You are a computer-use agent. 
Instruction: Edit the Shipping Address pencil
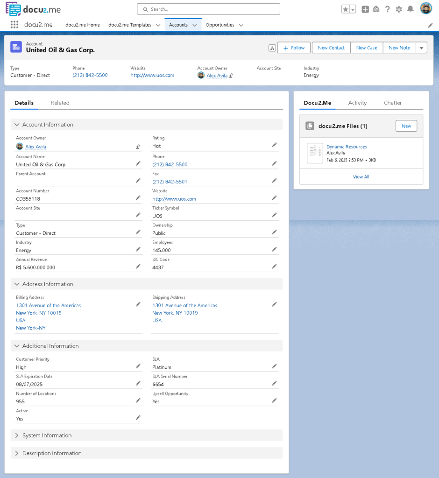(274, 304)
